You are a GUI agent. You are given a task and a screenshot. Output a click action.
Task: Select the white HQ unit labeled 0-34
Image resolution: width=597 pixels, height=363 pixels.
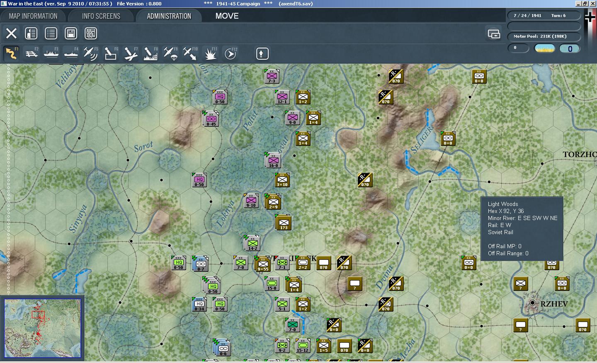click(x=199, y=305)
